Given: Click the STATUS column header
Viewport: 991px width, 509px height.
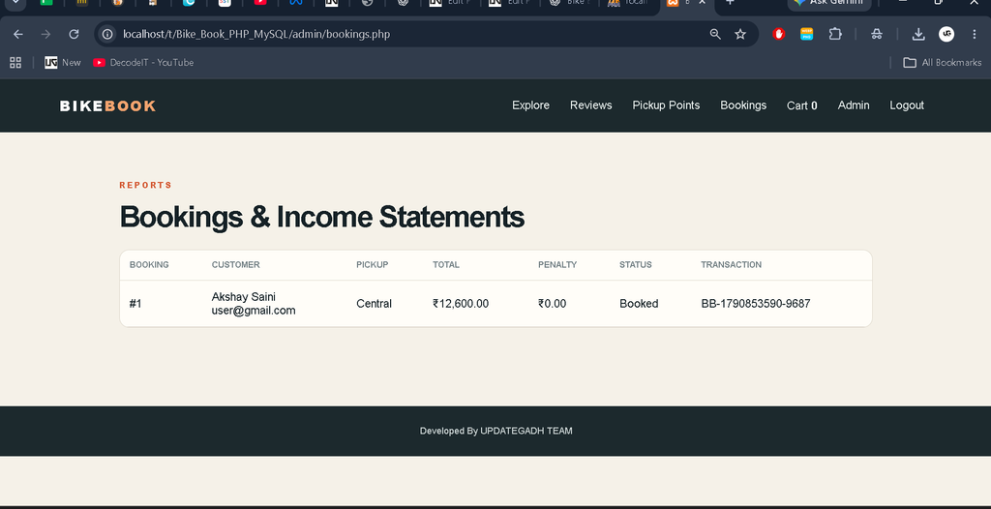Looking at the screenshot, I should point(635,265).
